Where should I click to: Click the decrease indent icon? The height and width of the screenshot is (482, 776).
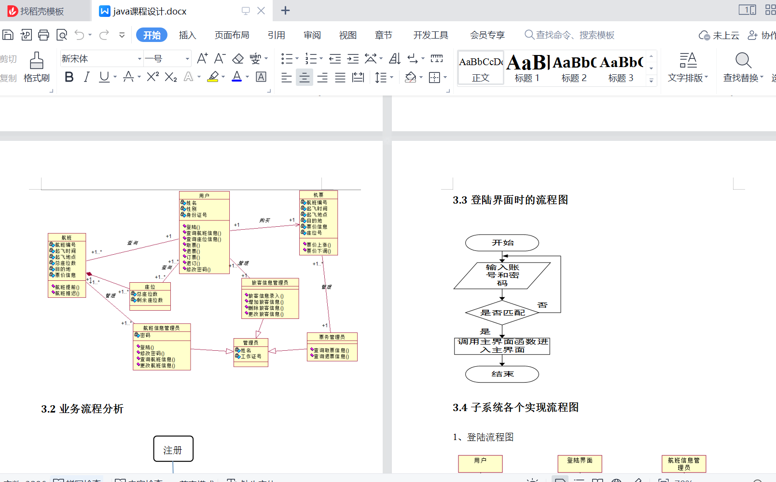335,58
